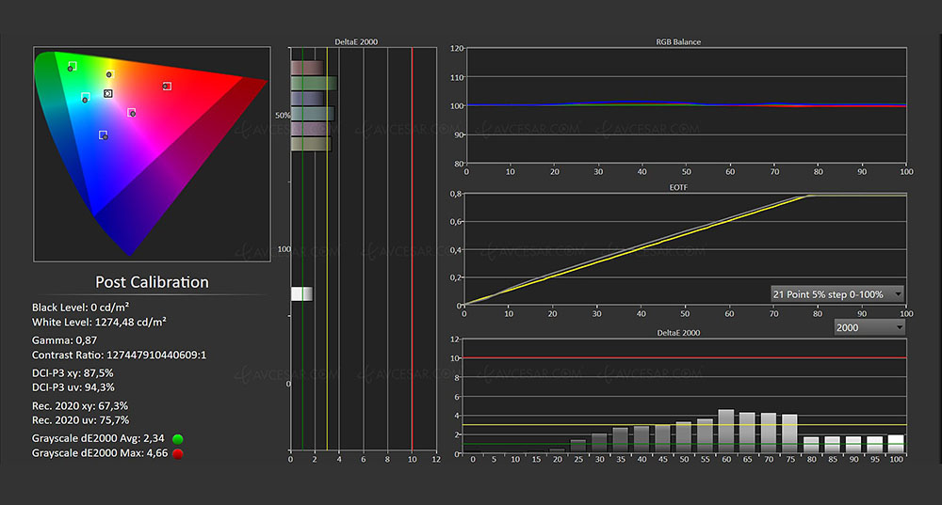Screen dimensions: 942x505
Task: Click the Post Calibration heading
Action: coord(152,282)
